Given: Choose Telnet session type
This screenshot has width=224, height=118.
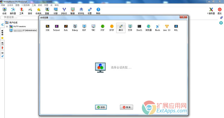Looking at the screenshot, I should click(x=57, y=28).
